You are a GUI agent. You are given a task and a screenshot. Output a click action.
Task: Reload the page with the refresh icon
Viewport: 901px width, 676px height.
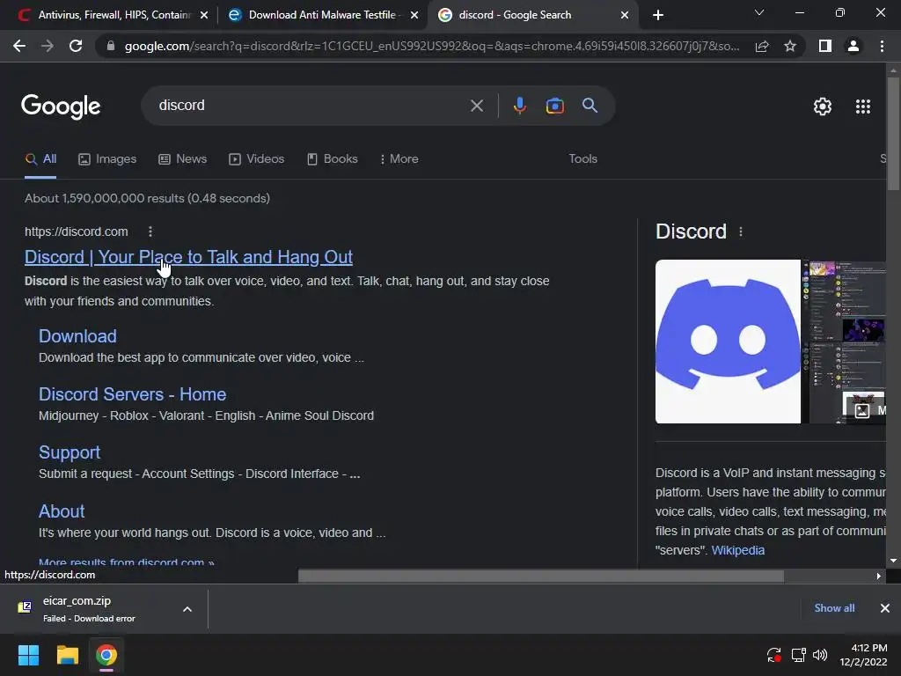tap(76, 46)
